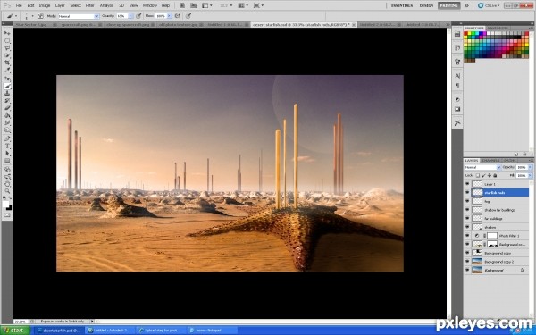Select the Rectangular Marquee tool
Viewport: 536px width, 335px height.
click(7, 41)
